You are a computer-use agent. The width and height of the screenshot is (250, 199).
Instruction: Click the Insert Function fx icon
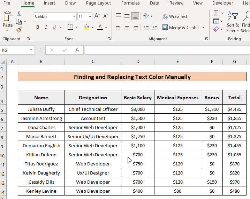point(77,50)
